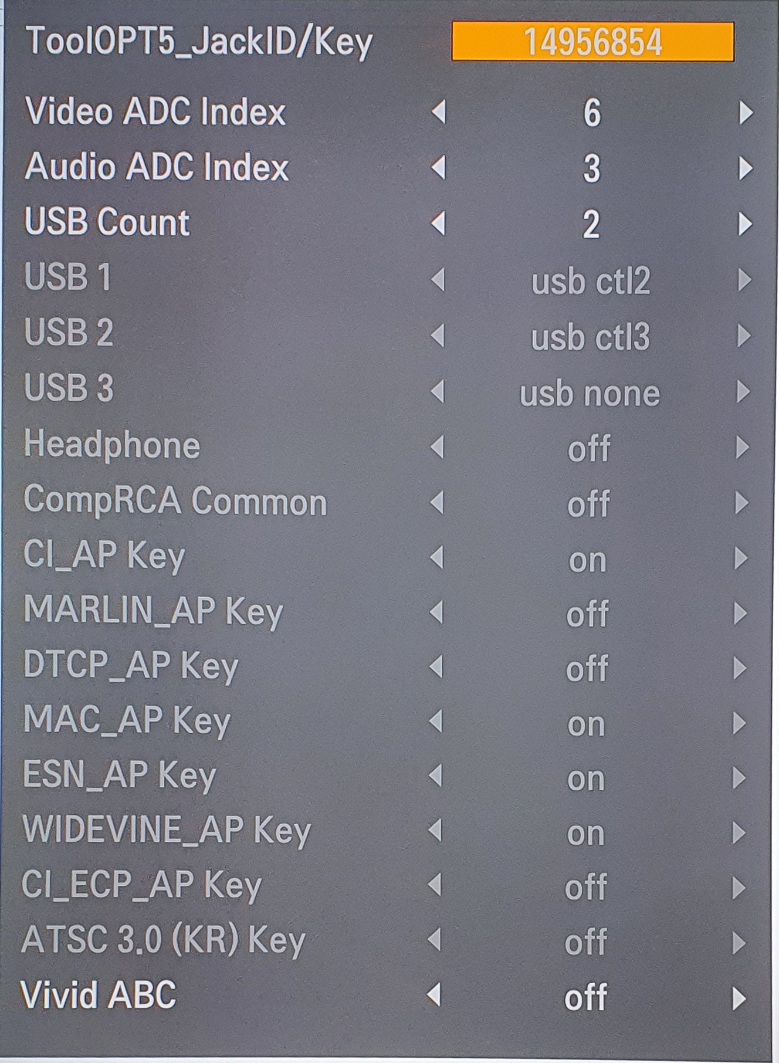Select ToolOPT5_JackID/Key label
The width and height of the screenshot is (779, 1063).
point(199,42)
